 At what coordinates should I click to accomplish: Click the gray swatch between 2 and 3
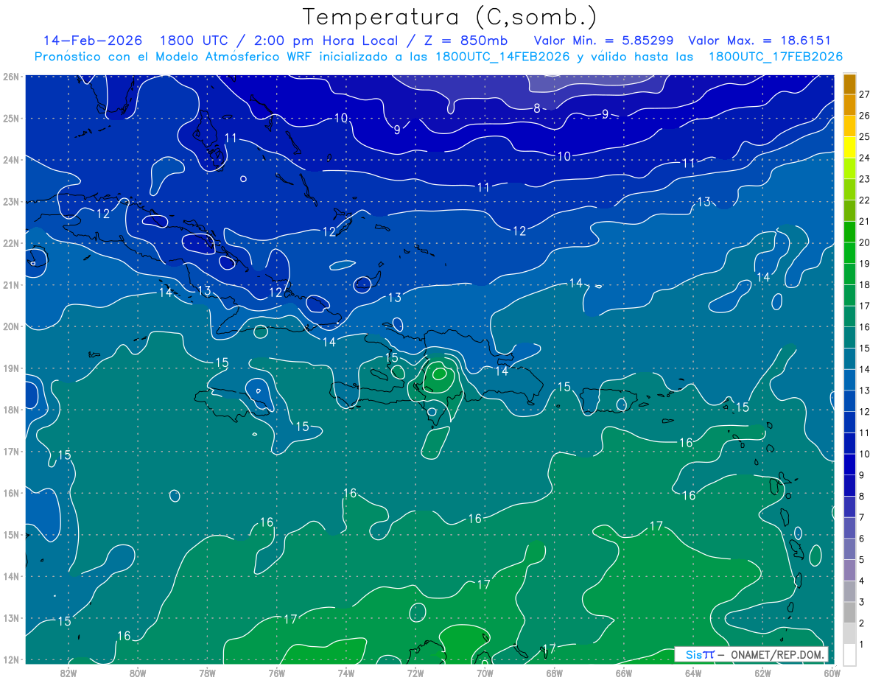tap(849, 612)
